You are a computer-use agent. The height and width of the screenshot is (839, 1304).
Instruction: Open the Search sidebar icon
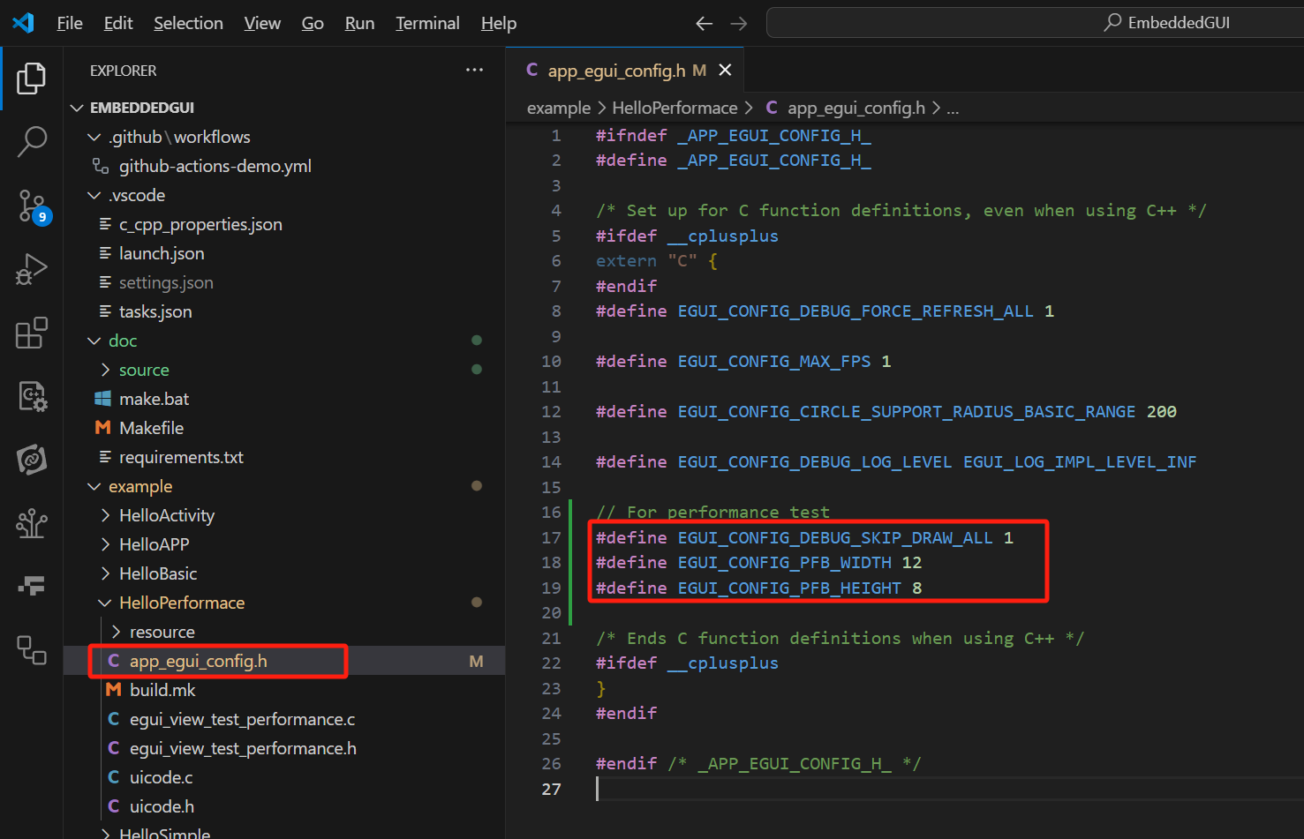click(x=32, y=141)
